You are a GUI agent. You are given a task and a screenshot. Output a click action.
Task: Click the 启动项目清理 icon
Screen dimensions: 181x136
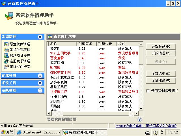[x=6, y=56]
